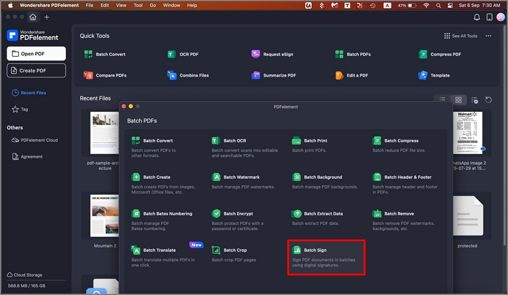Open Summarize PDF quick tool
The image size is (508, 295).
tap(274, 76)
